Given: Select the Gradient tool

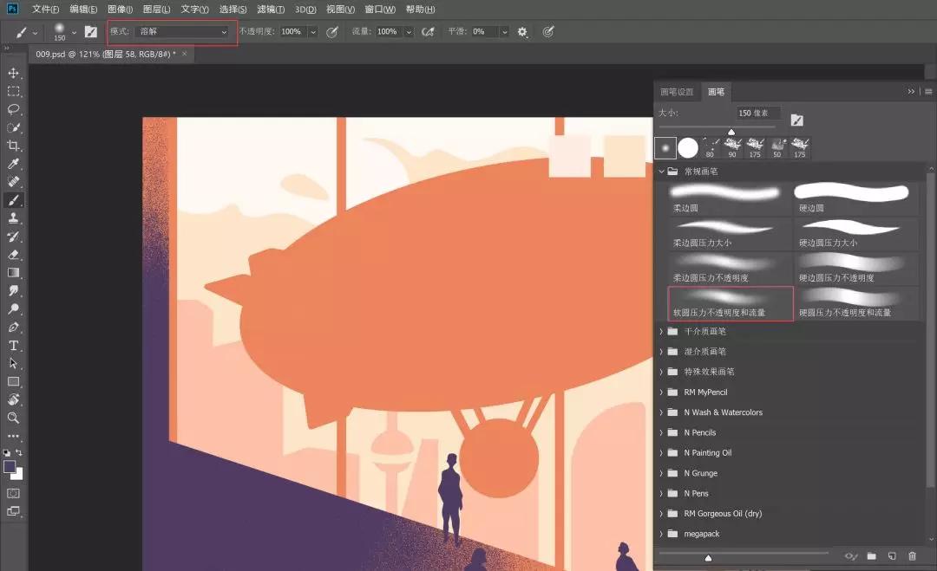Looking at the screenshot, I should tap(14, 273).
